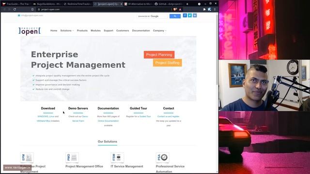Open a new browser tab
The height and width of the screenshot is (174, 310).
point(187,4)
